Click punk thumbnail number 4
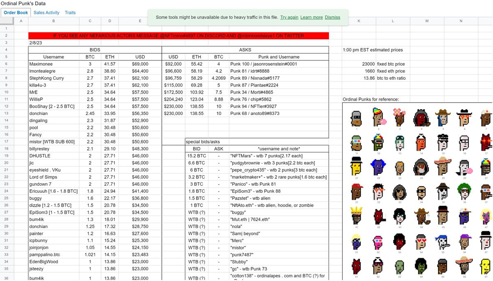The image size is (493, 281). pyautogui.click(x=421, y=118)
